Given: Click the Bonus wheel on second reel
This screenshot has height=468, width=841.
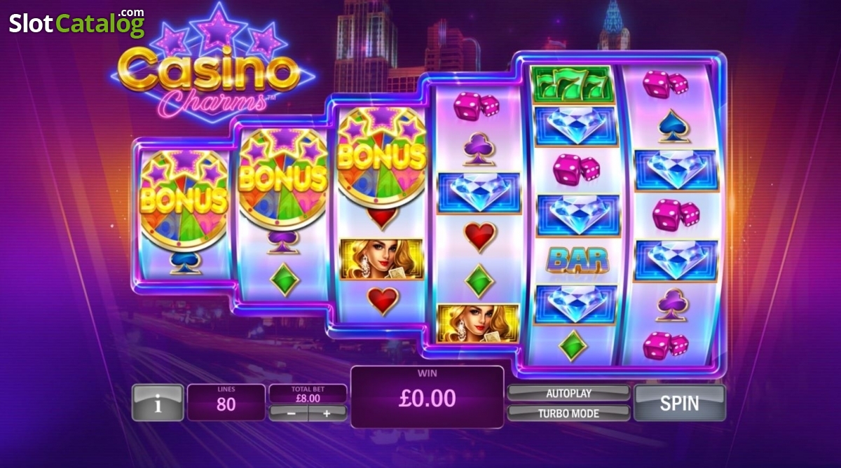Looking at the screenshot, I should (282, 179).
